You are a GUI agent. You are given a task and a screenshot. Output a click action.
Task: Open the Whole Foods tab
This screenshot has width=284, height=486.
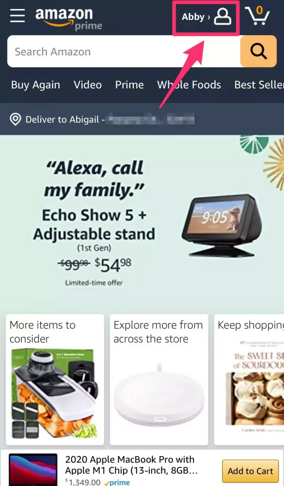point(189,85)
